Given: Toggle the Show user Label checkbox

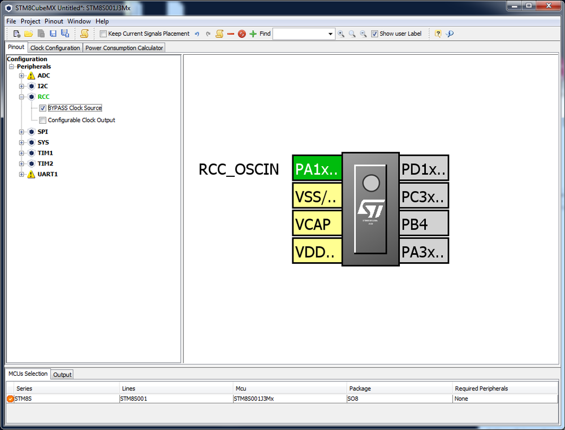Looking at the screenshot, I should (374, 34).
